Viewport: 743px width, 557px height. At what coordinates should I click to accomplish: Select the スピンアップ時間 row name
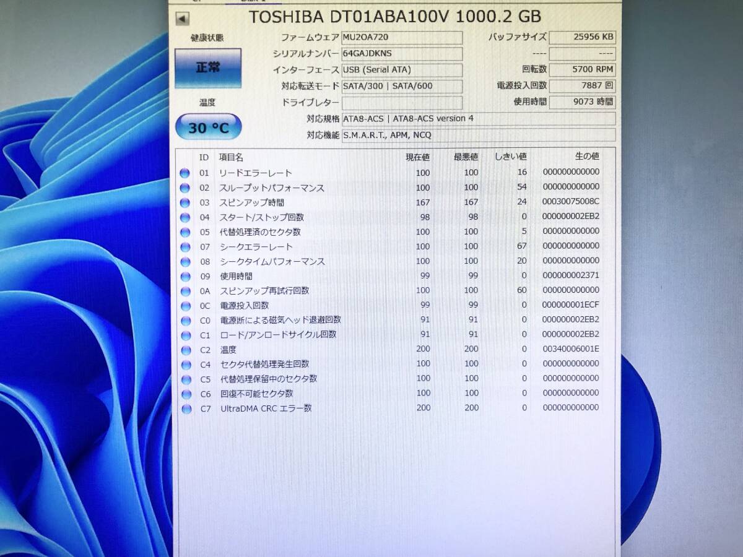(x=251, y=202)
